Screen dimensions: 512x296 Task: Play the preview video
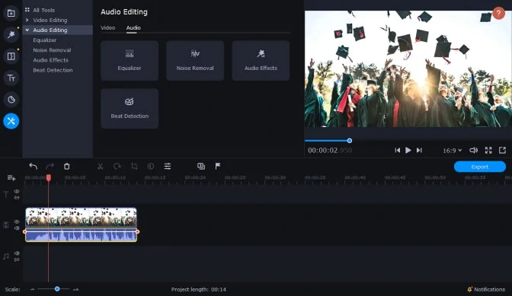pos(408,150)
